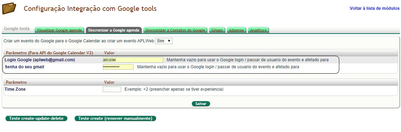Switch to Sincronizar a Contatos do Google tab
Viewport: 401px width, 132px height.
point(175,30)
